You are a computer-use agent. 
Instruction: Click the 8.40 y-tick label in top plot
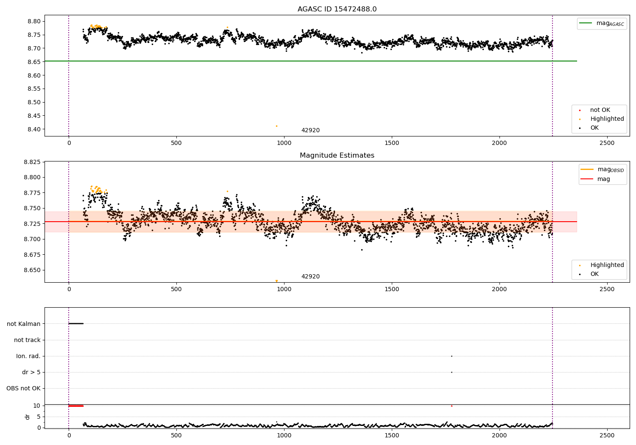(x=34, y=129)
